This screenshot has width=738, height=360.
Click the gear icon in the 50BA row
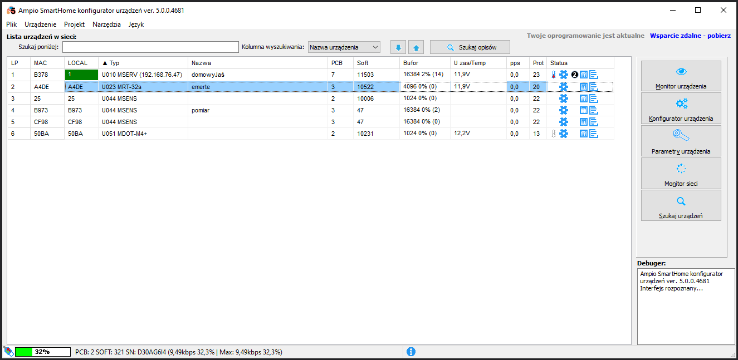click(564, 134)
